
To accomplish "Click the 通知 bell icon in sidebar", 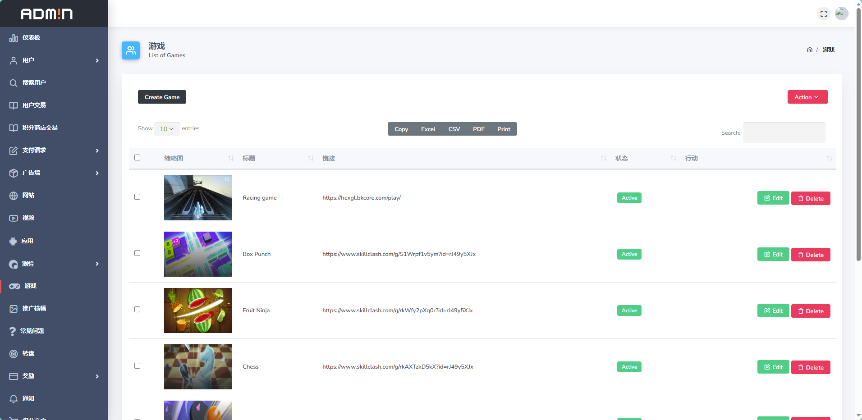I will click(x=14, y=399).
